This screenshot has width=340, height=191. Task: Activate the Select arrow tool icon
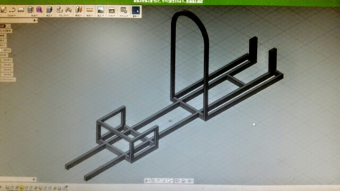[136, 10]
